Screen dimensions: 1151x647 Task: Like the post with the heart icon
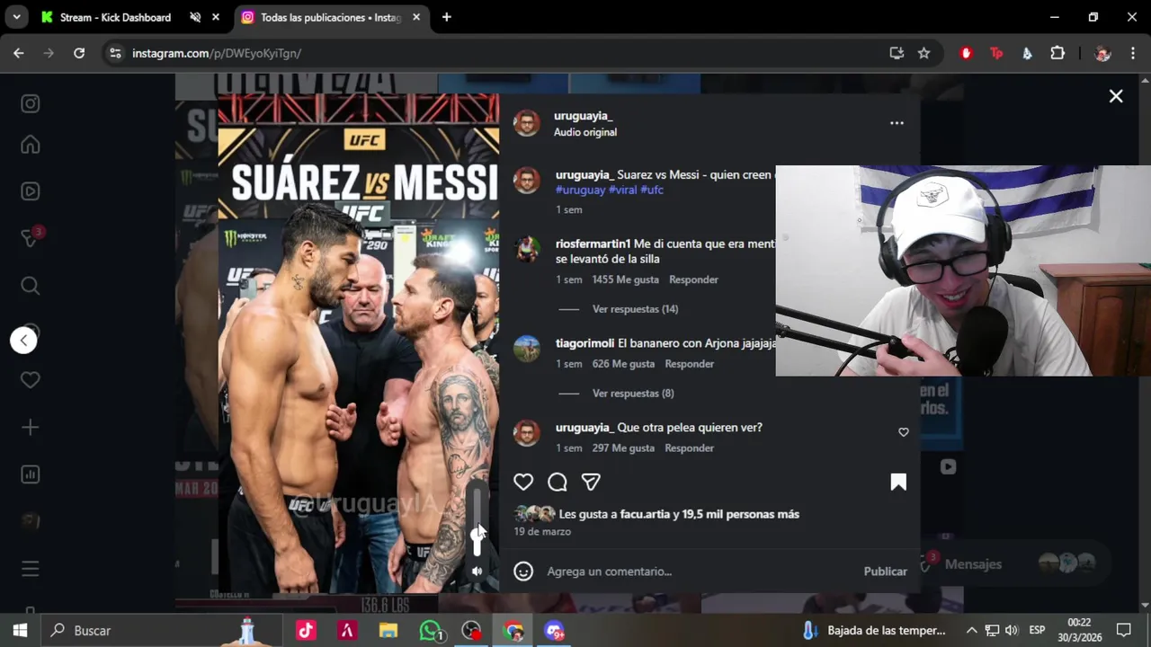point(523,483)
